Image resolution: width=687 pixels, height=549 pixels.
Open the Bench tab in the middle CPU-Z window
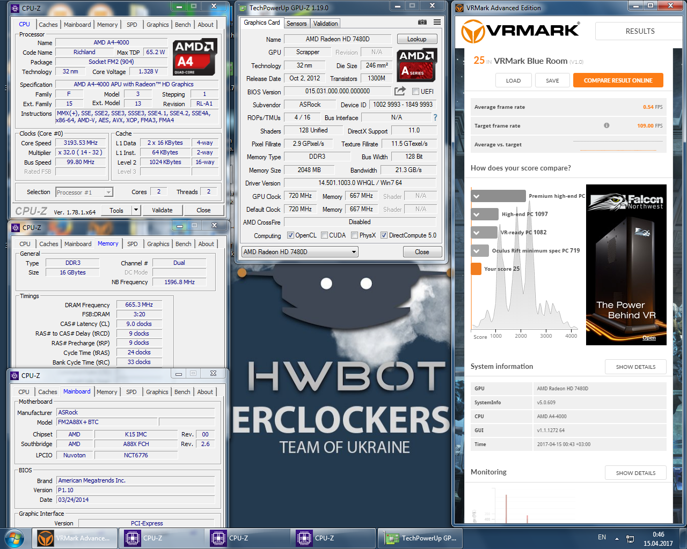183,244
